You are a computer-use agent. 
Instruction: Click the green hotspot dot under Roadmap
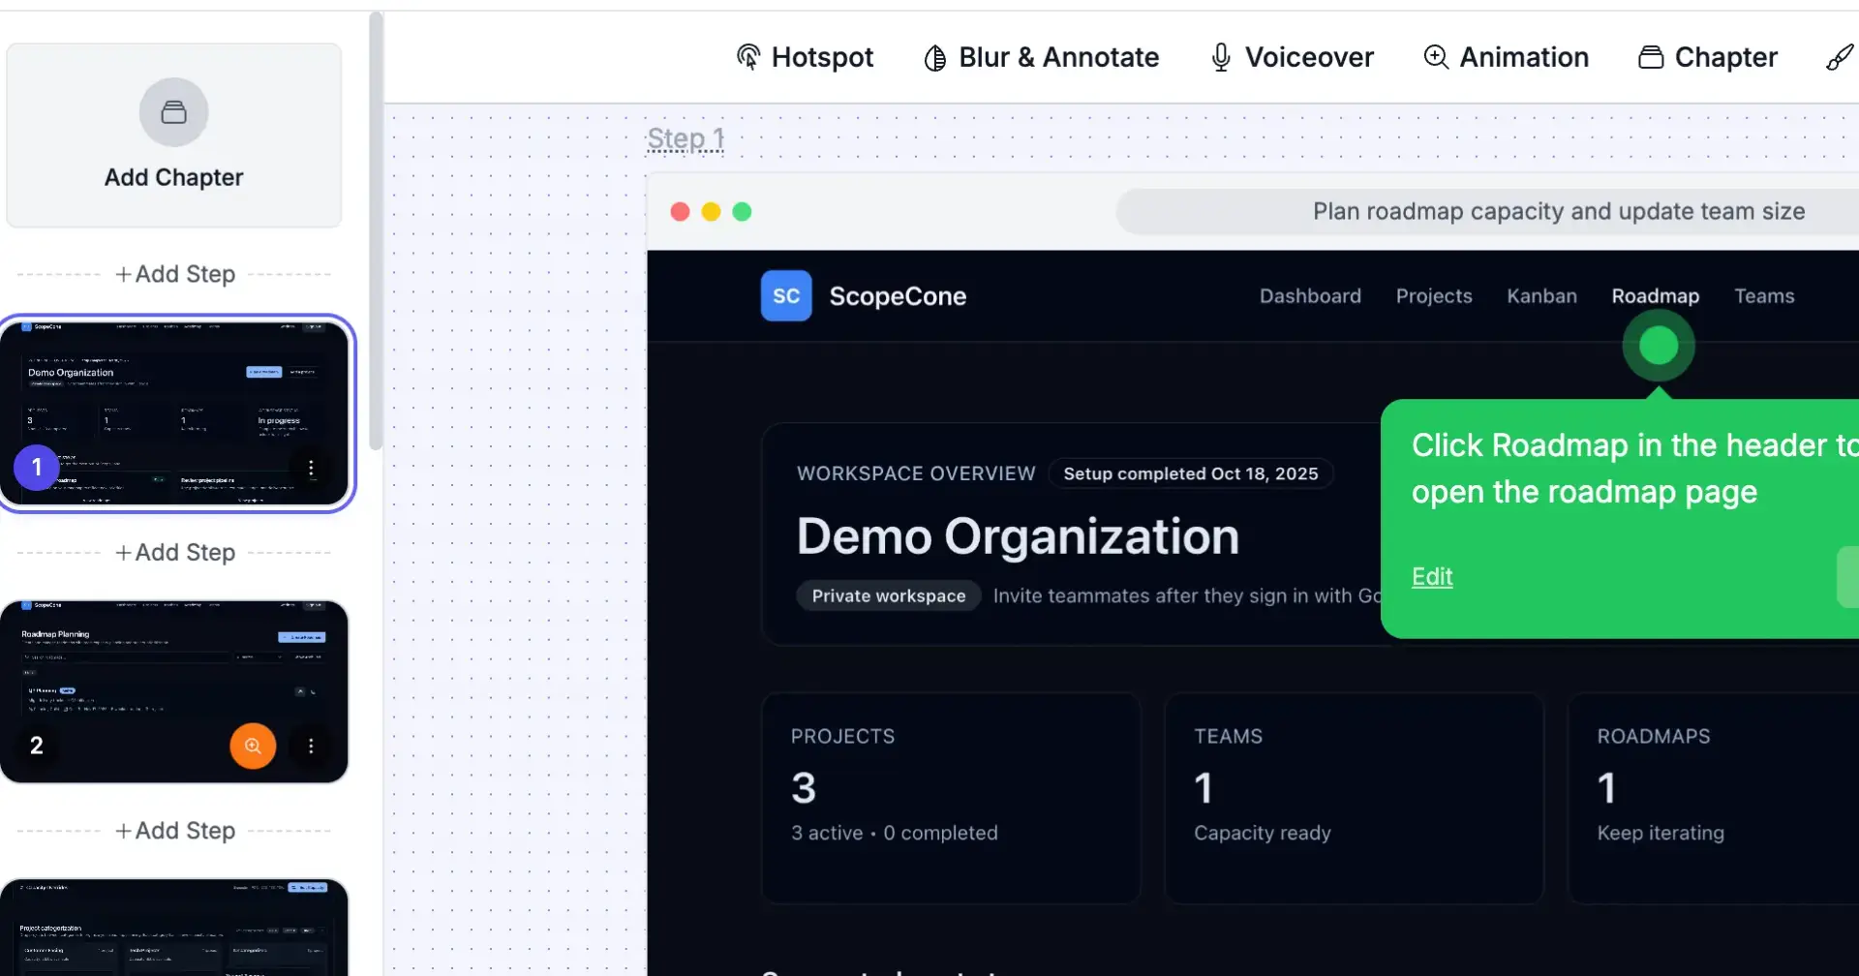click(1658, 346)
